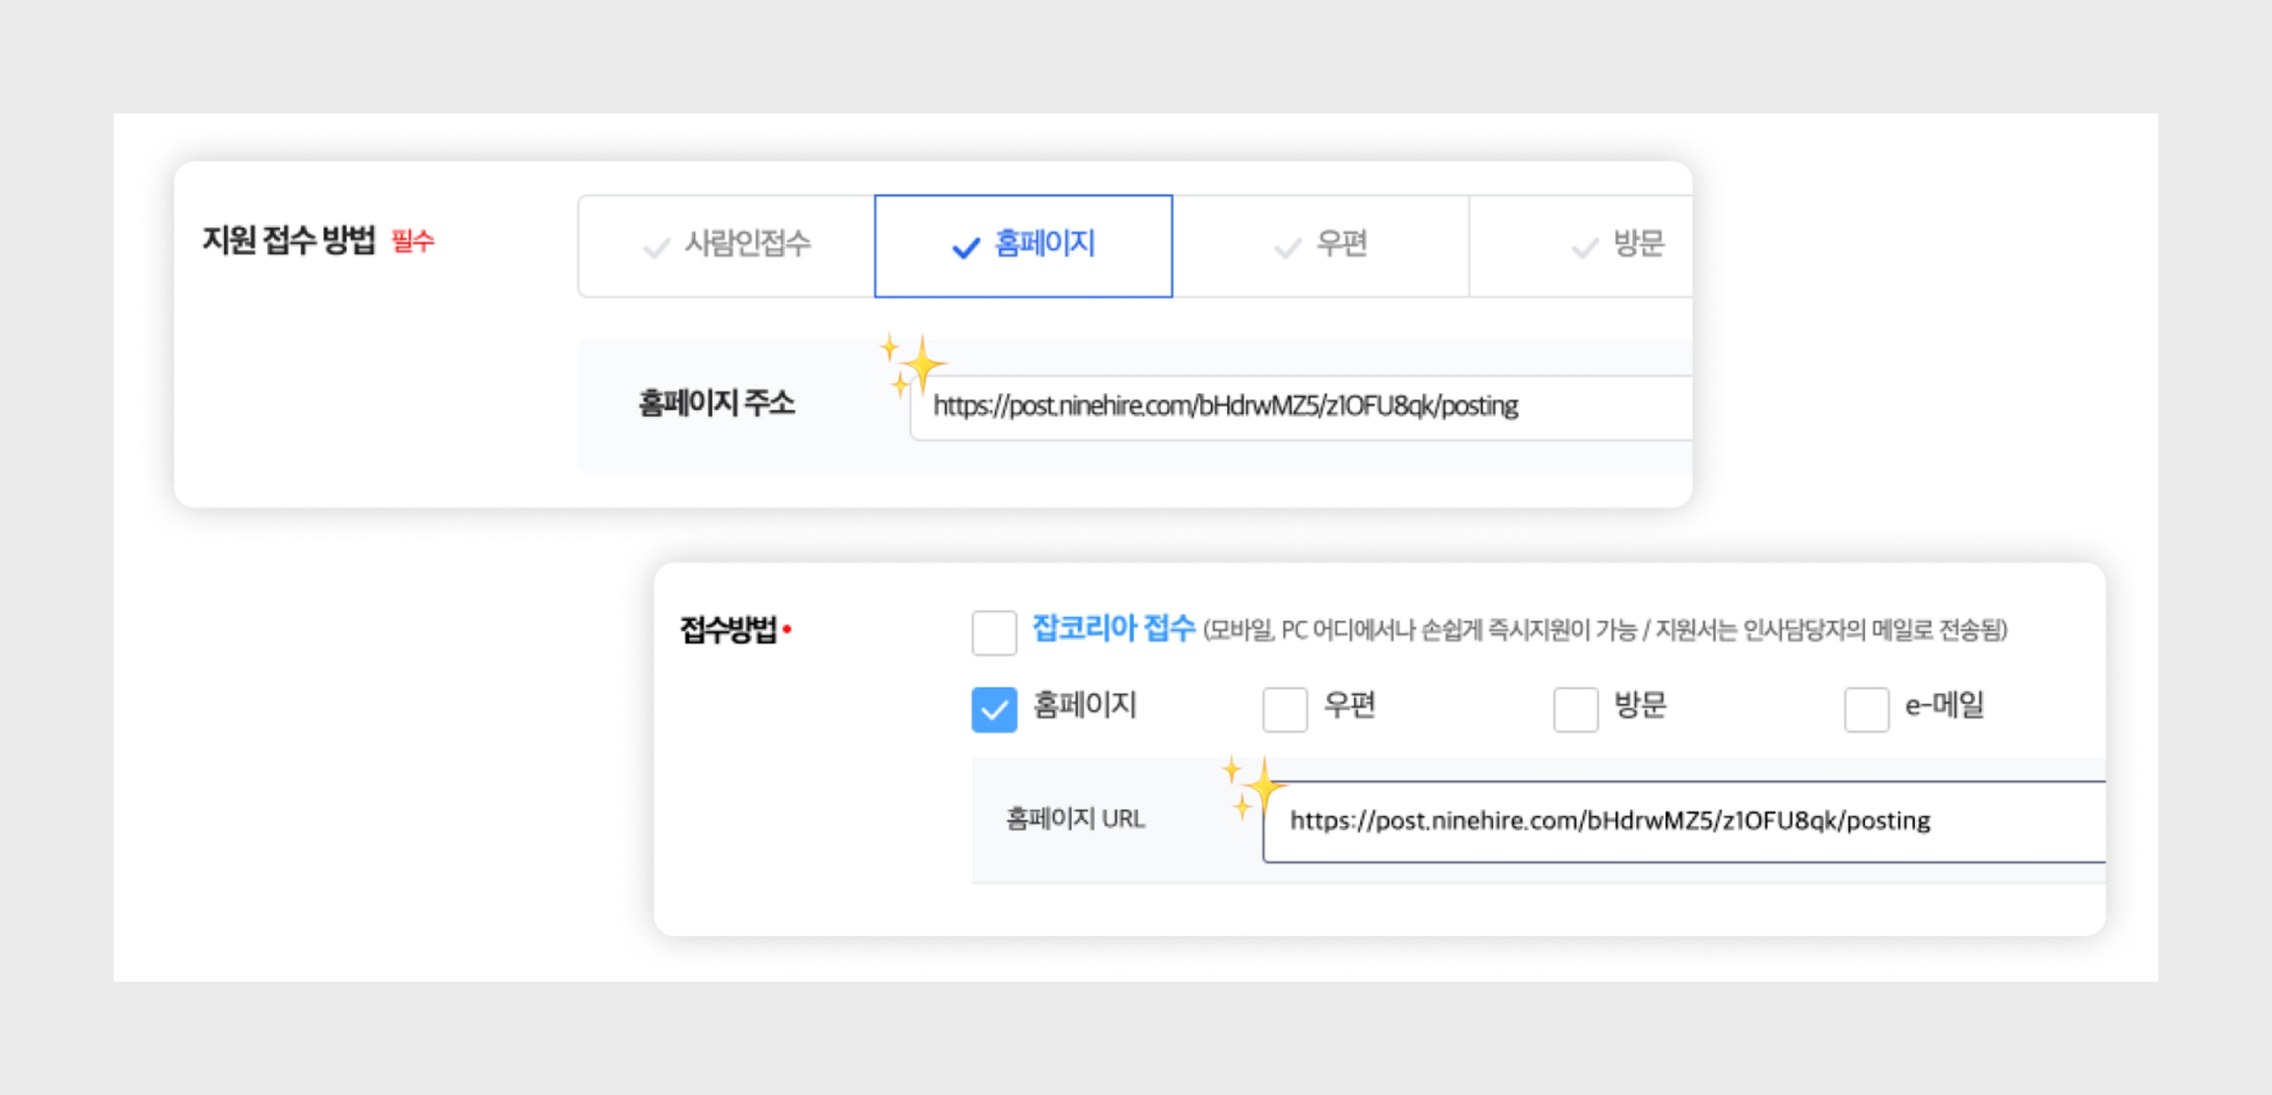This screenshot has width=2272, height=1095.
Task: Uncheck the 홈페이지 checkbox
Action: point(993,709)
